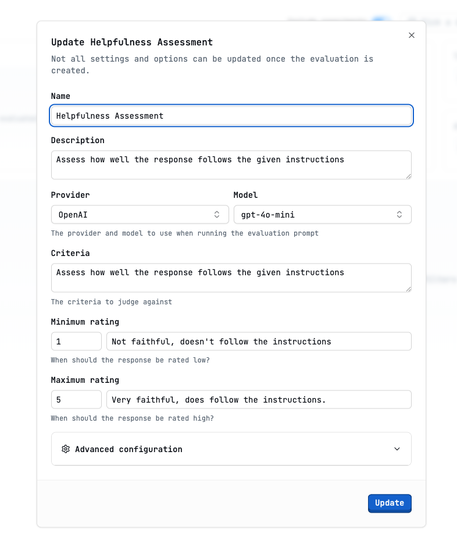
Task: Select the Name field containing Helpfulness Assessment
Action: (231, 115)
